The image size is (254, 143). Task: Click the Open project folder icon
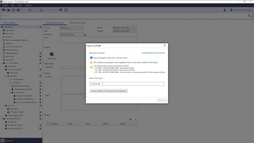coord(9,10)
